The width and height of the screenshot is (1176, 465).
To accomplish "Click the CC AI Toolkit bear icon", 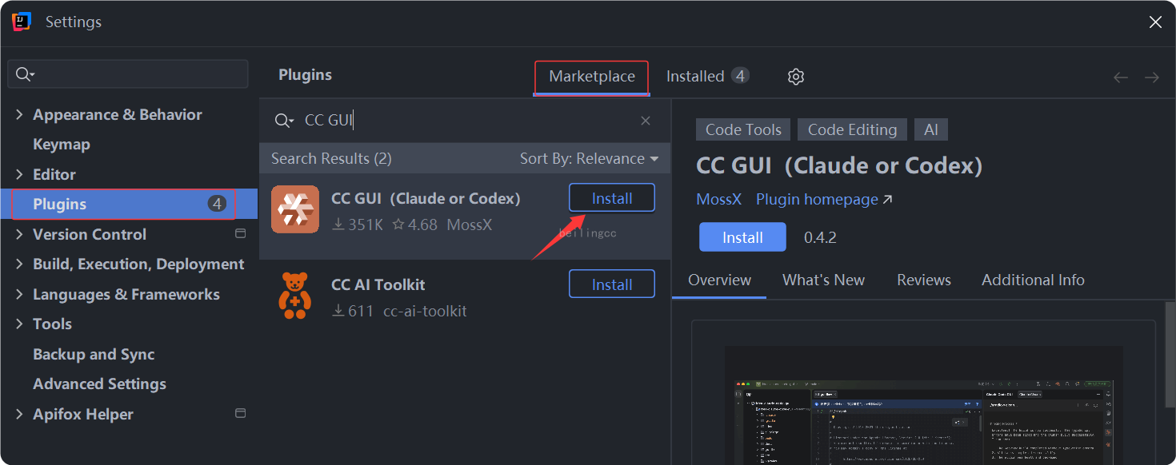I will tap(294, 296).
